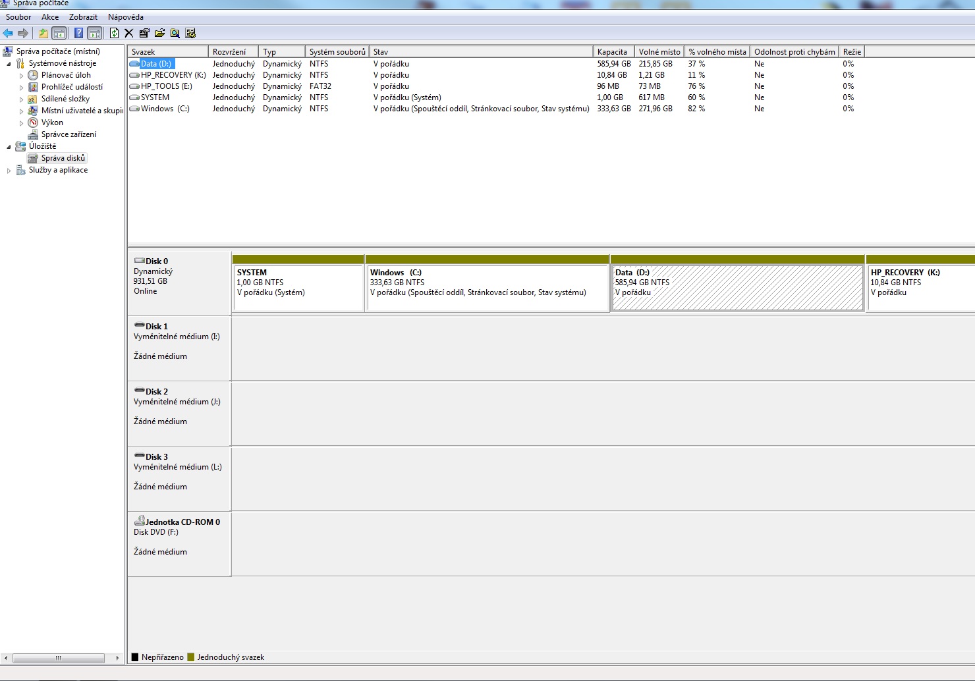Toggle the console tree pane toolbar button
This screenshot has width=975, height=681.
tap(59, 33)
